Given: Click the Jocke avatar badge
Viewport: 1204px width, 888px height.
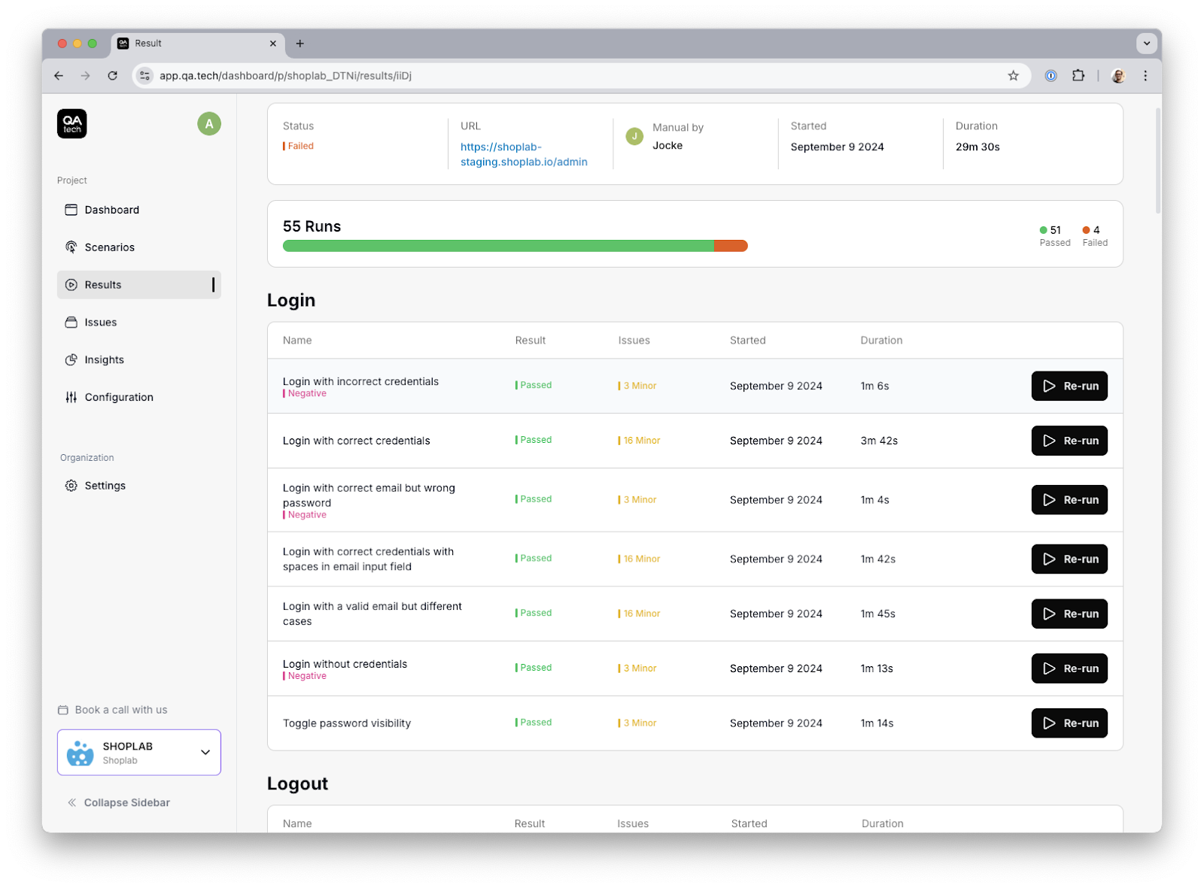Looking at the screenshot, I should 634,136.
